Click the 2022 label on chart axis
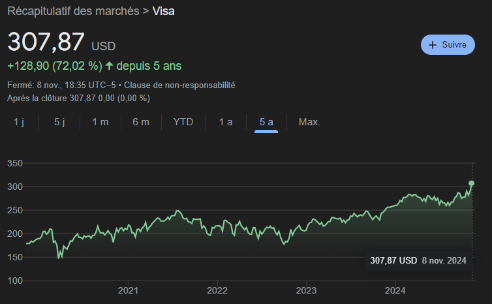The height and width of the screenshot is (304, 492). 217,290
